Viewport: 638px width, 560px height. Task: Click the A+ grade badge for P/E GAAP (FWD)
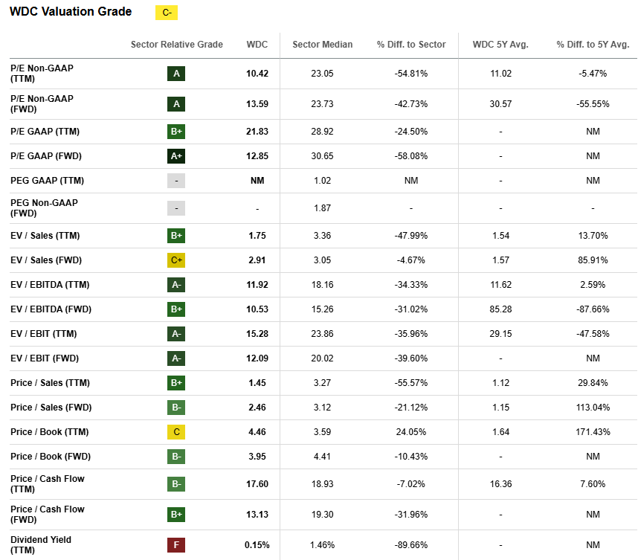(x=176, y=156)
